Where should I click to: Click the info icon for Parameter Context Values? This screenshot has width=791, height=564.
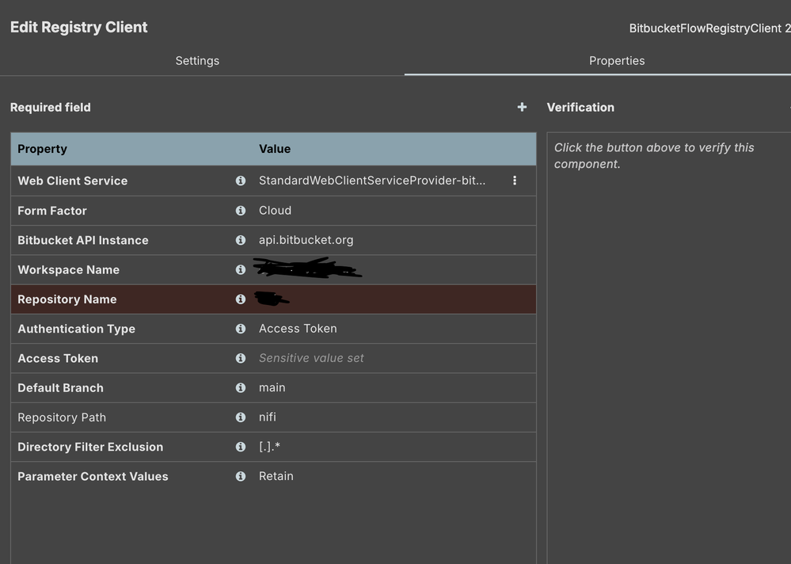tap(241, 476)
